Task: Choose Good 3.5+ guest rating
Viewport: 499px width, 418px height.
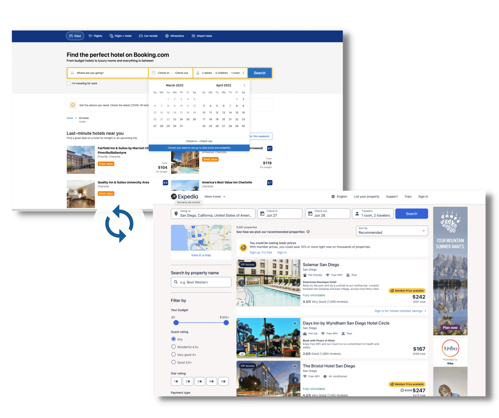Action: coord(173,362)
